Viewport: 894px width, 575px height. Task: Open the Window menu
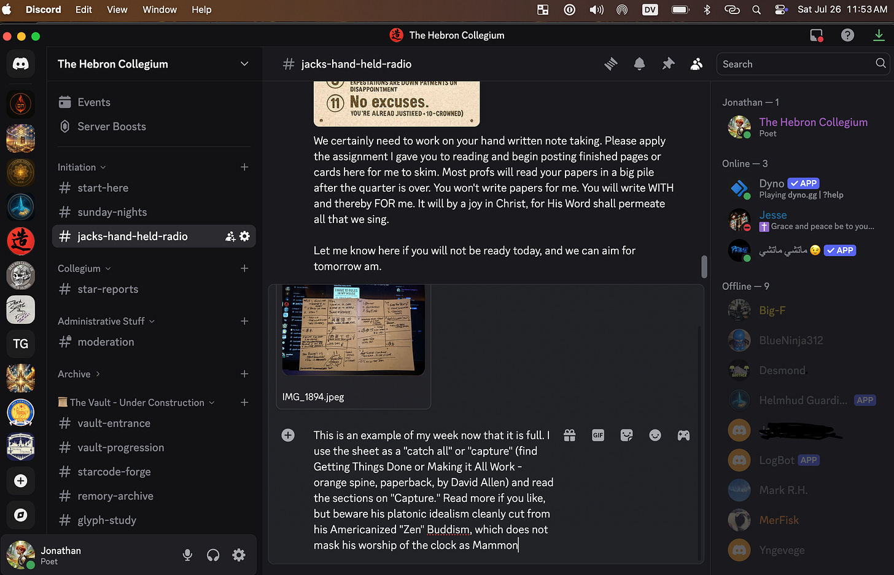tap(160, 9)
